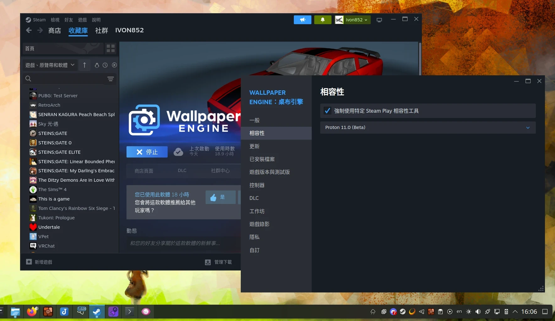555x321 pixels.
Task: Click the game page vertical scrollbar
Action: [x=420, y=58]
